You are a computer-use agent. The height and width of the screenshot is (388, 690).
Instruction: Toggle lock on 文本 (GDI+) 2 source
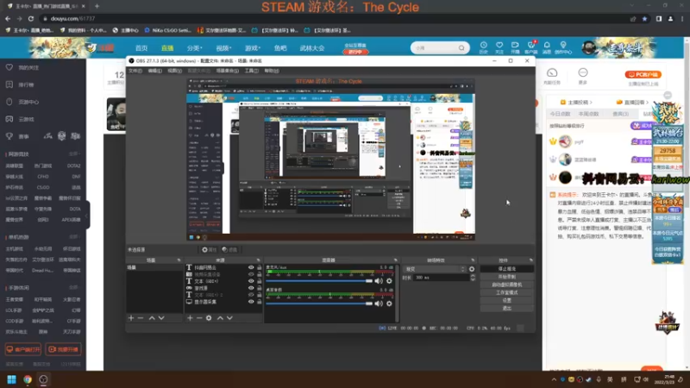tap(260, 295)
